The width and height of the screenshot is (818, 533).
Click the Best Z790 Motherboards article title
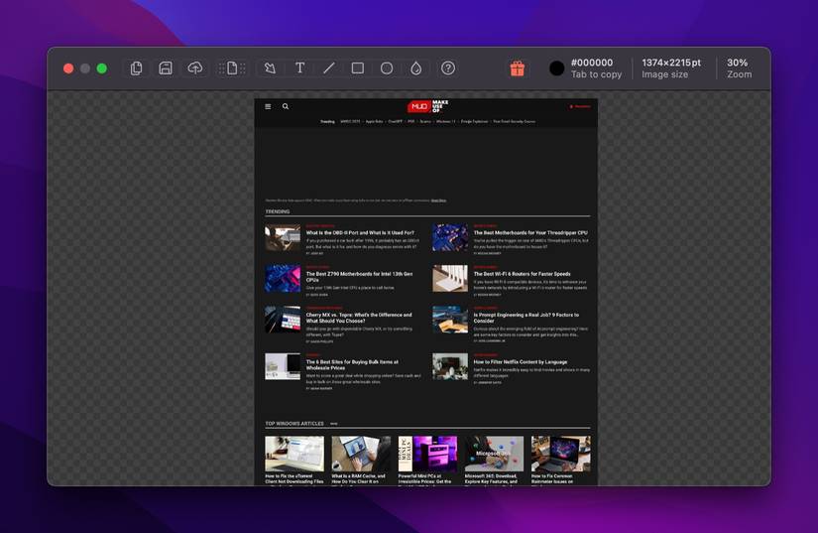(x=359, y=277)
